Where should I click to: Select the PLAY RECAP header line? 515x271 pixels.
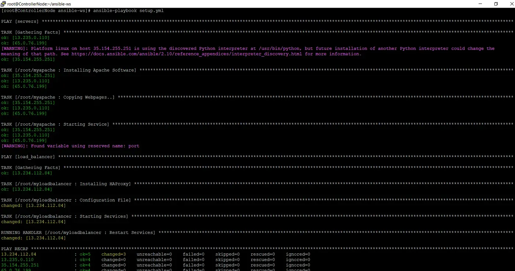tap(257, 249)
